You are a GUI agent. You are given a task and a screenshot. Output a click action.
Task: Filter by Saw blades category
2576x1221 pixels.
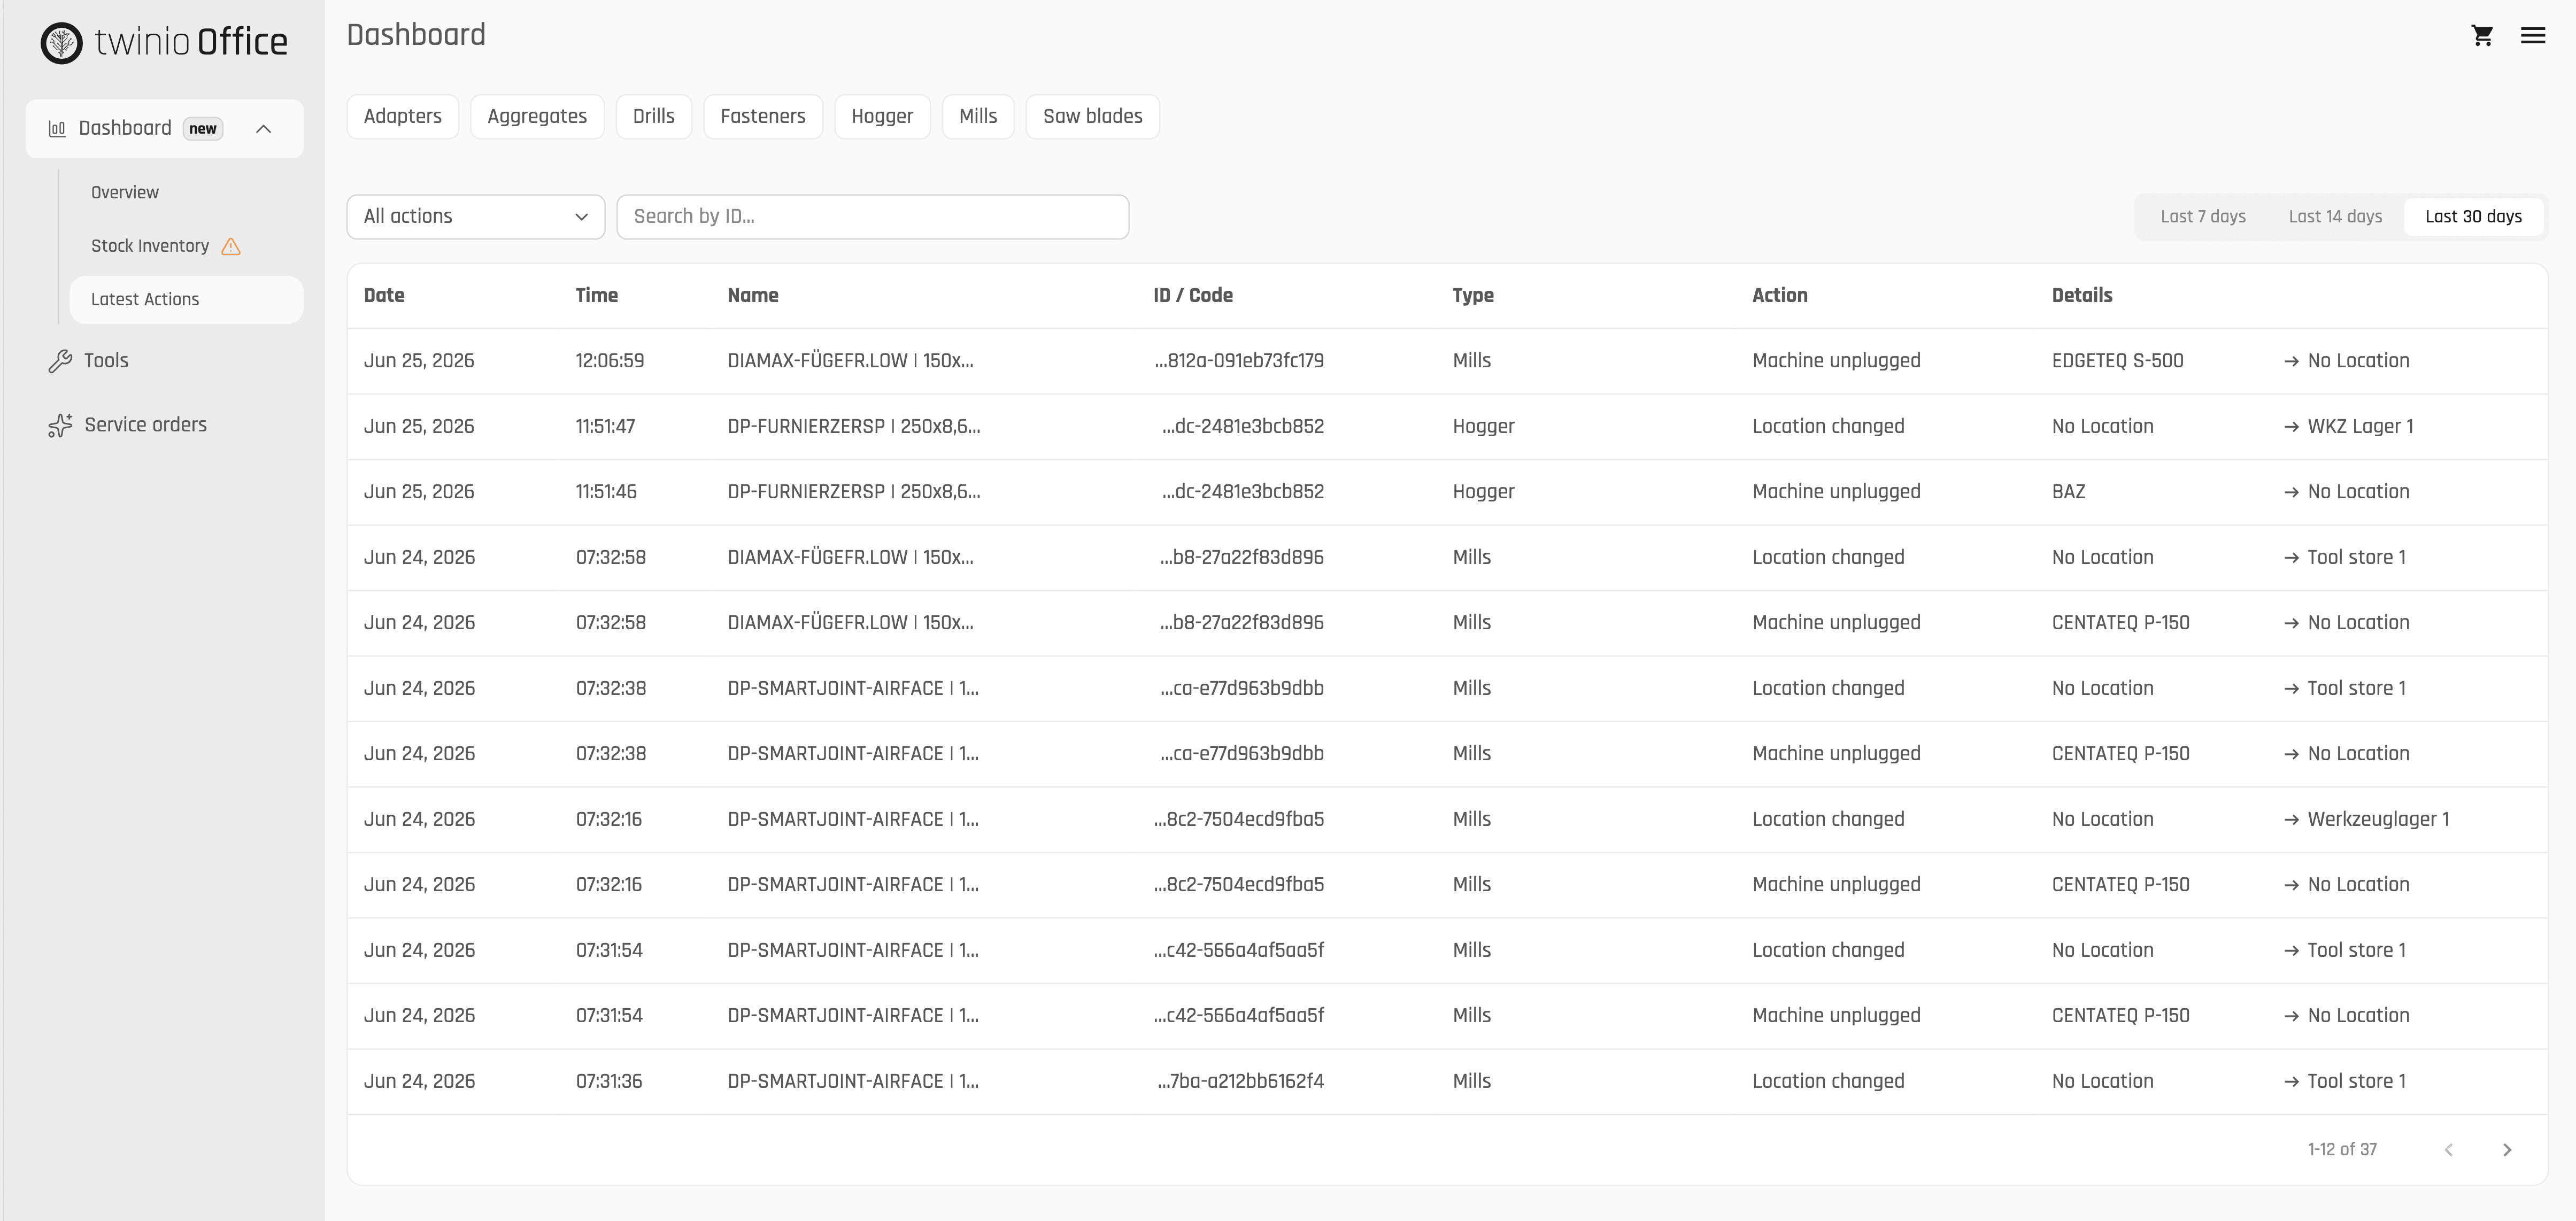click(x=1093, y=117)
